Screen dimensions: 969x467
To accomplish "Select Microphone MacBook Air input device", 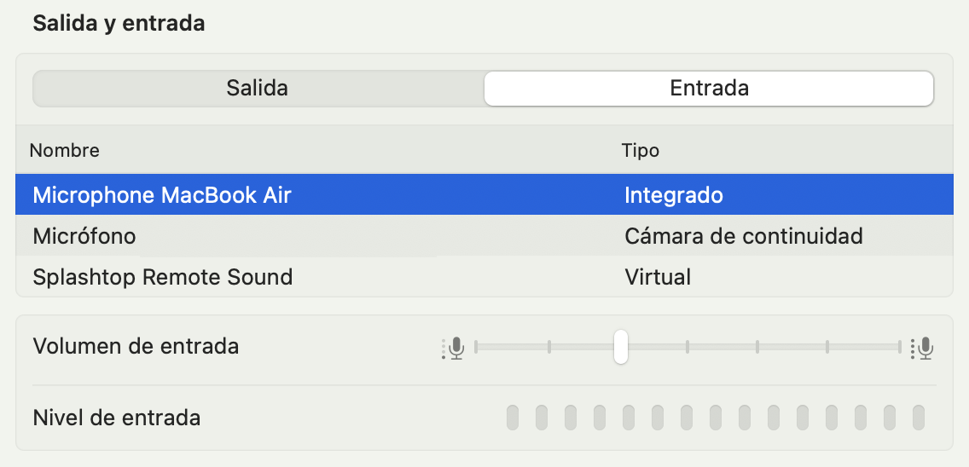I will pos(484,194).
